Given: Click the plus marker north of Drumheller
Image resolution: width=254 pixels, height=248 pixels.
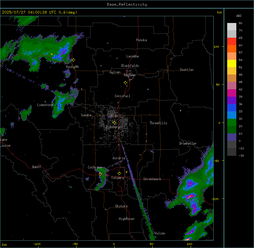Looking at the screenshot, I should (x=180, y=110).
